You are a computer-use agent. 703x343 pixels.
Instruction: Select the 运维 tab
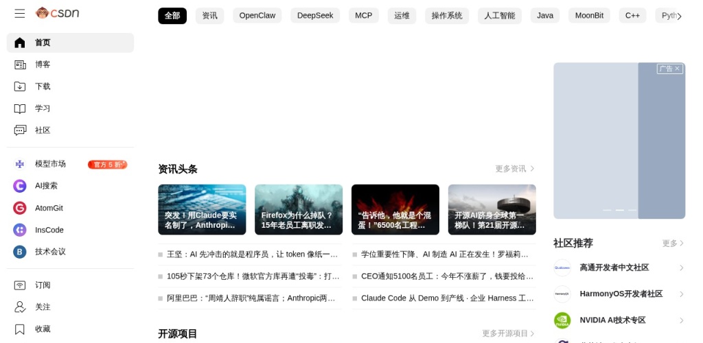(402, 16)
